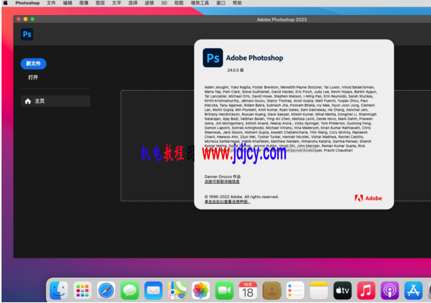This screenshot has width=431, height=303.
Task: Open Contacts from the Dock
Action: point(272,291)
